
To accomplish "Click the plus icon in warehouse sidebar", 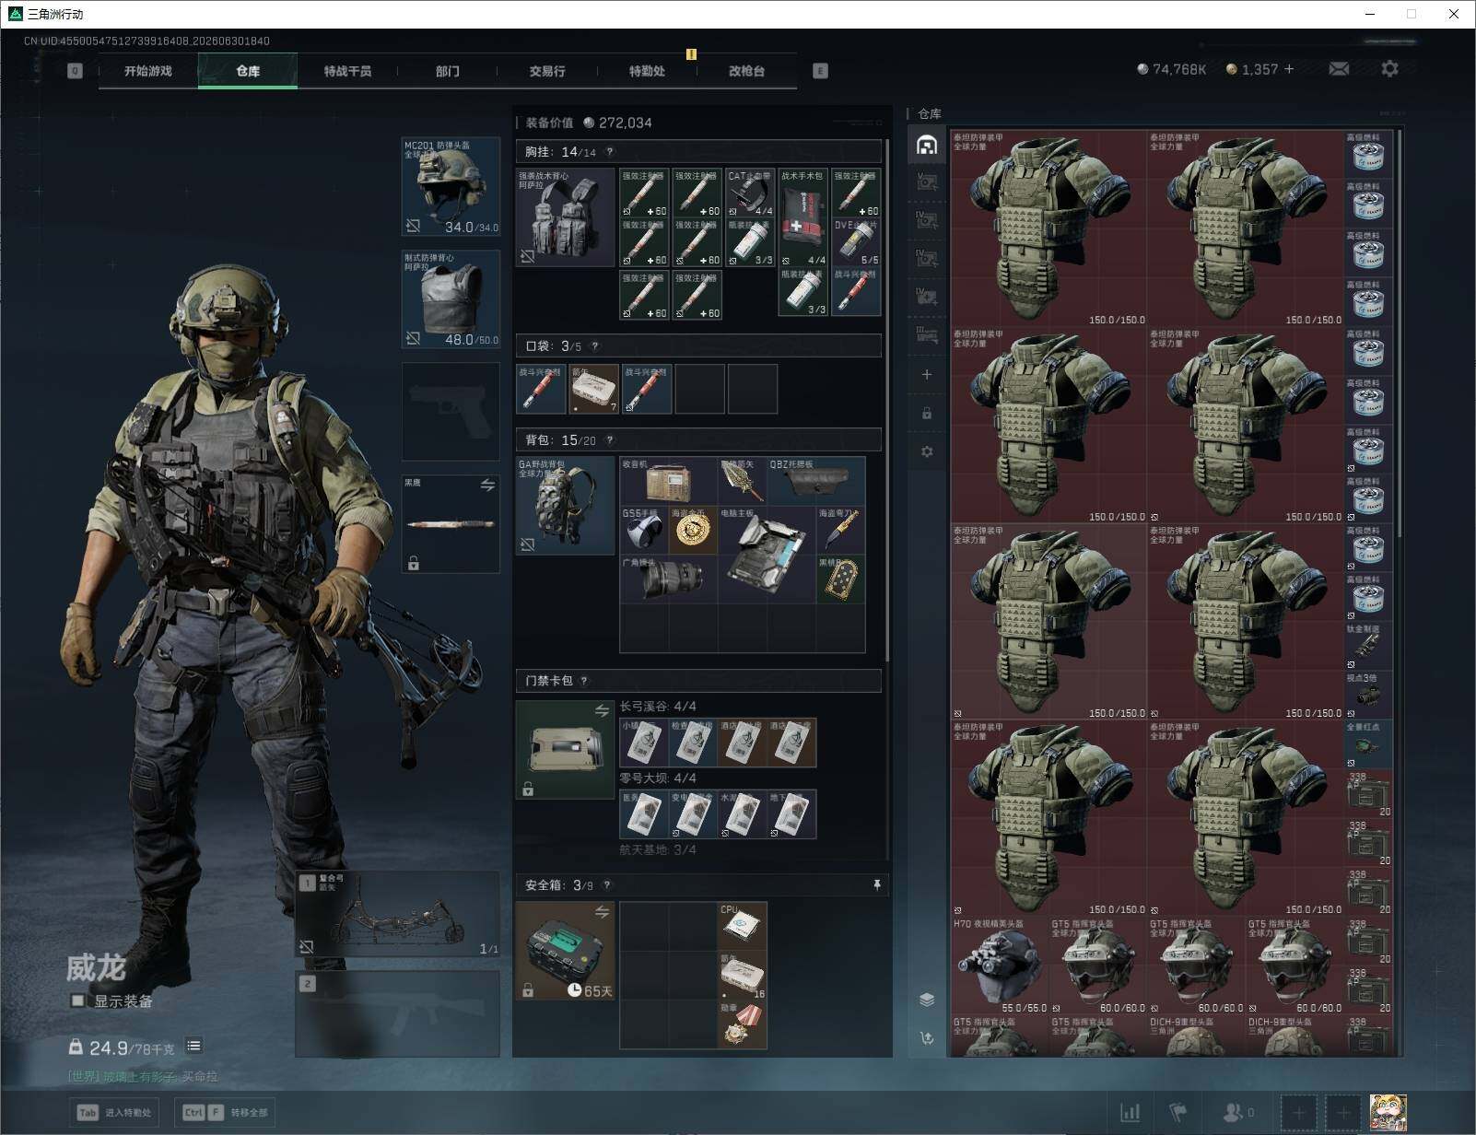I will tap(927, 374).
